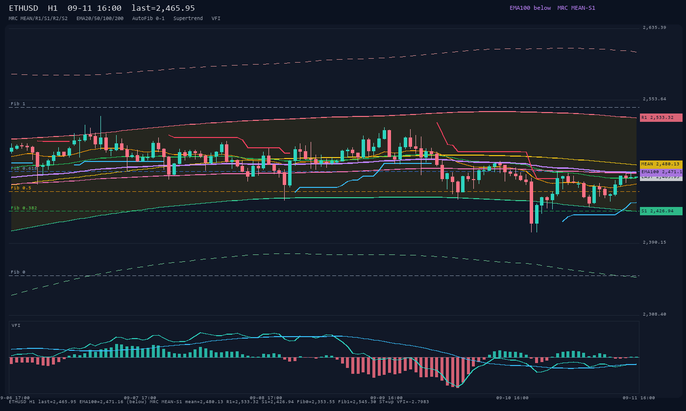The width and height of the screenshot is (686, 411).
Task: Click the last=2,465.95 price readout
Action: click(163, 8)
